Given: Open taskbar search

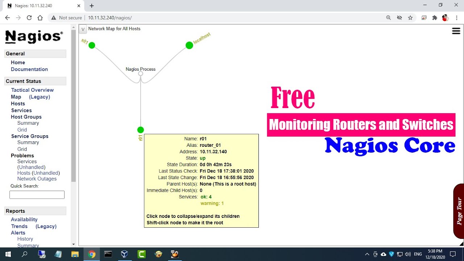Looking at the screenshot, I should pos(25,254).
